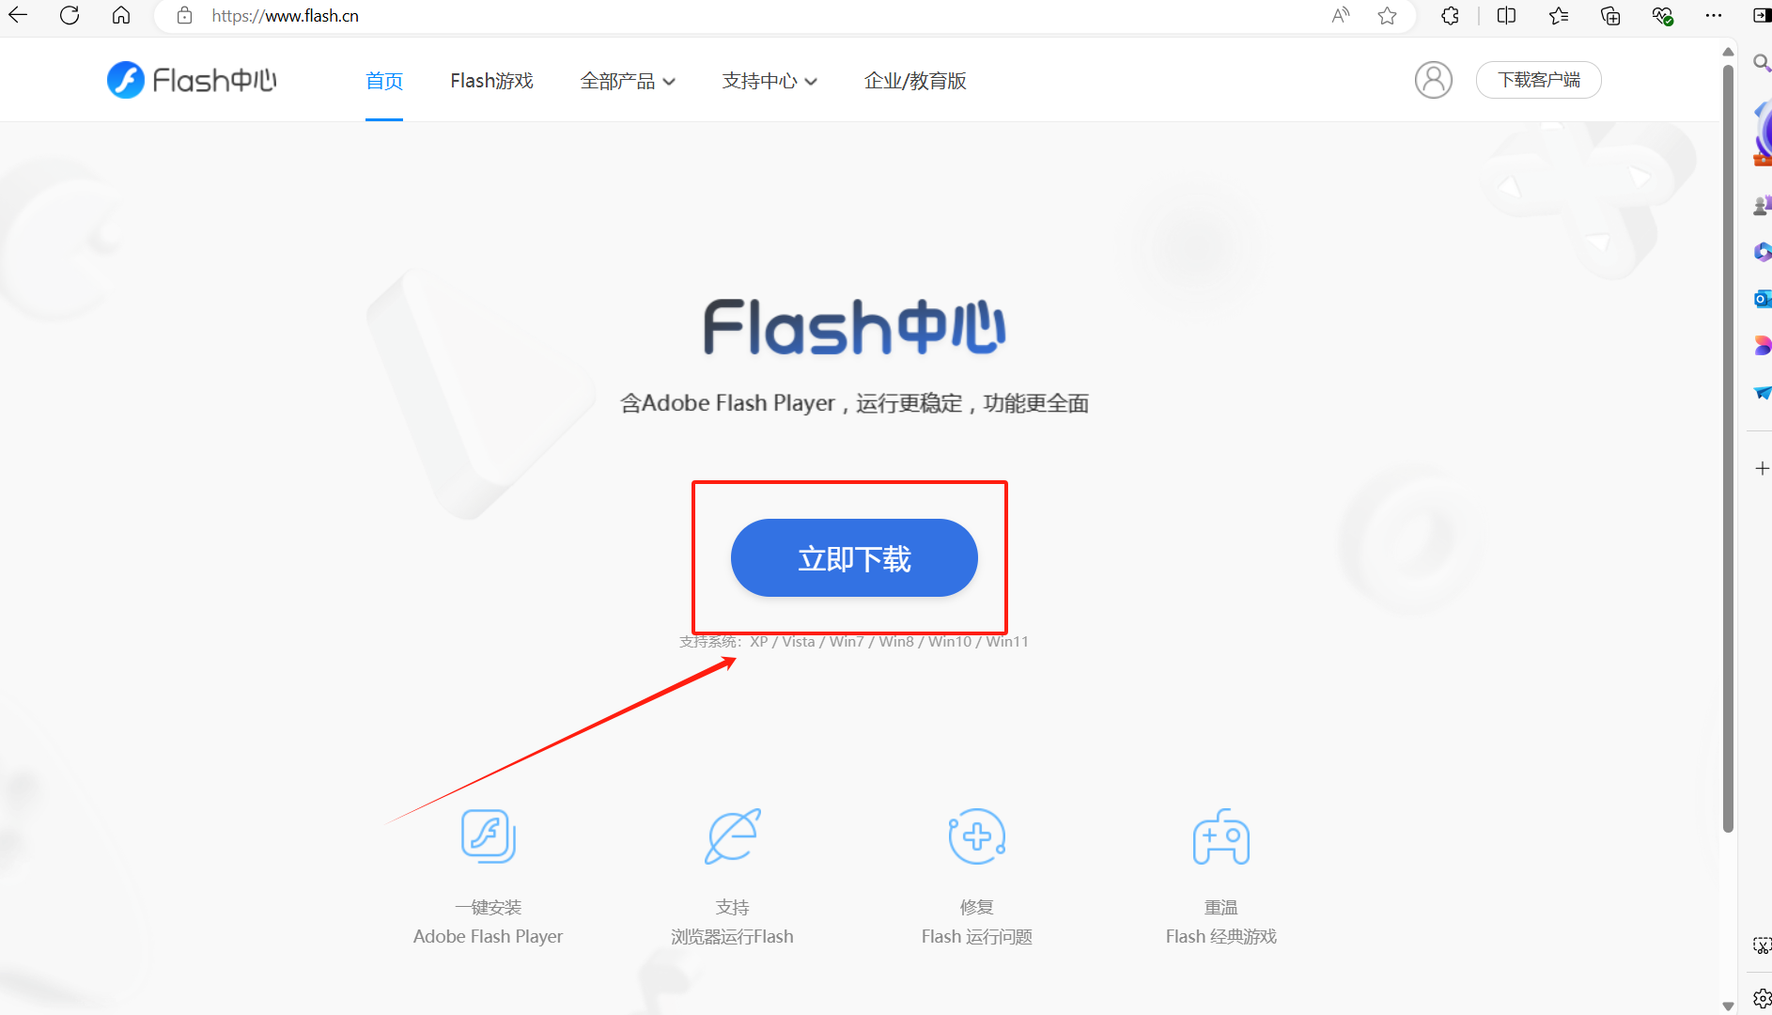1772x1015 pixels.
Task: Open the user account avatar icon
Action: coord(1433,80)
